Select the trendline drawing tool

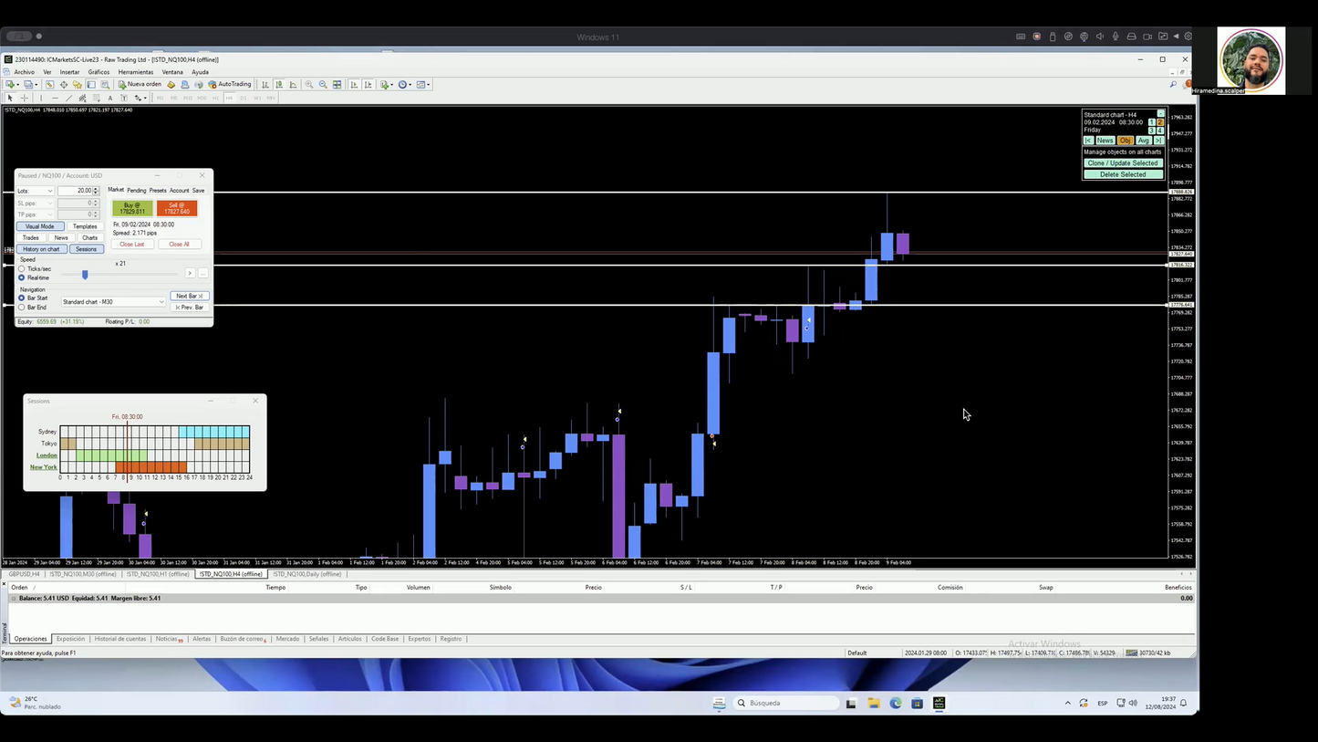pos(68,98)
